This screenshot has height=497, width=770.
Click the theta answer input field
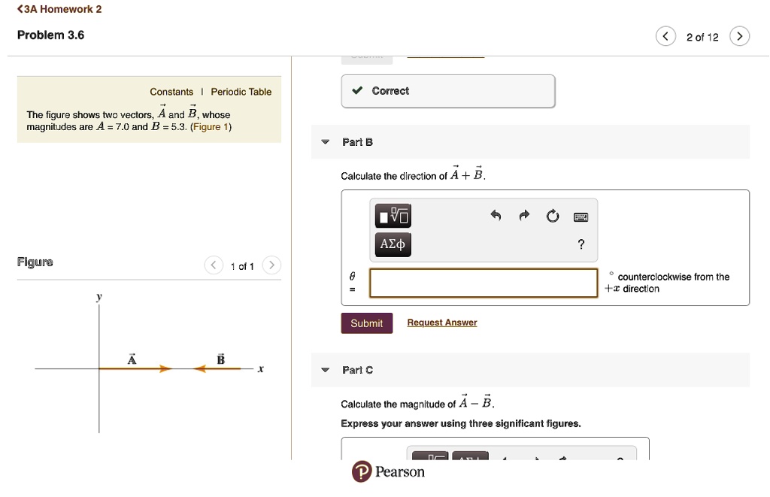484,283
